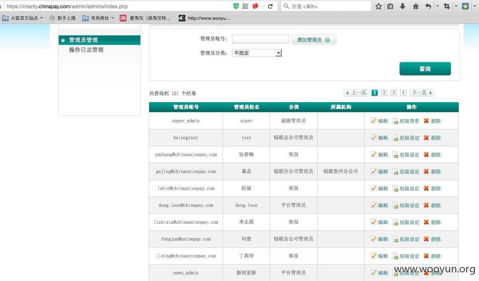The width and height of the screenshot is (479, 281).
Task: Open the 爱淘宝 bookmark
Action: 146,18
